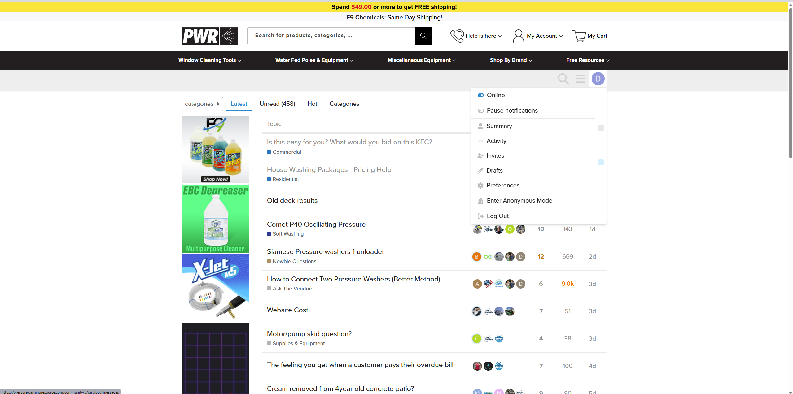
Task: Click the forum search magnifier icon
Action: point(563,79)
